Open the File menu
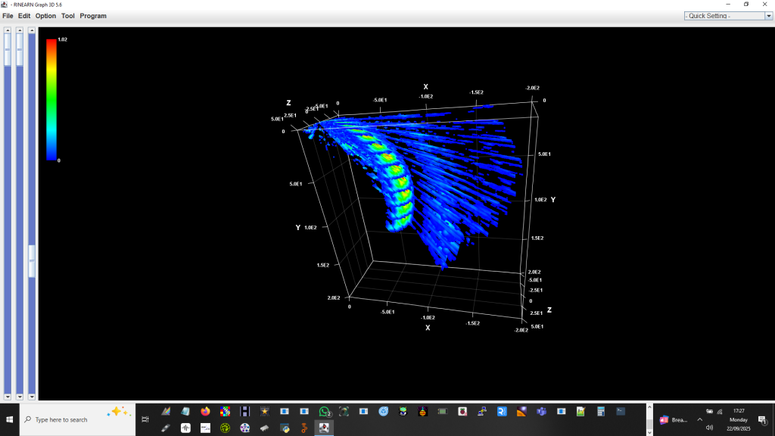The width and height of the screenshot is (775, 436). (8, 16)
